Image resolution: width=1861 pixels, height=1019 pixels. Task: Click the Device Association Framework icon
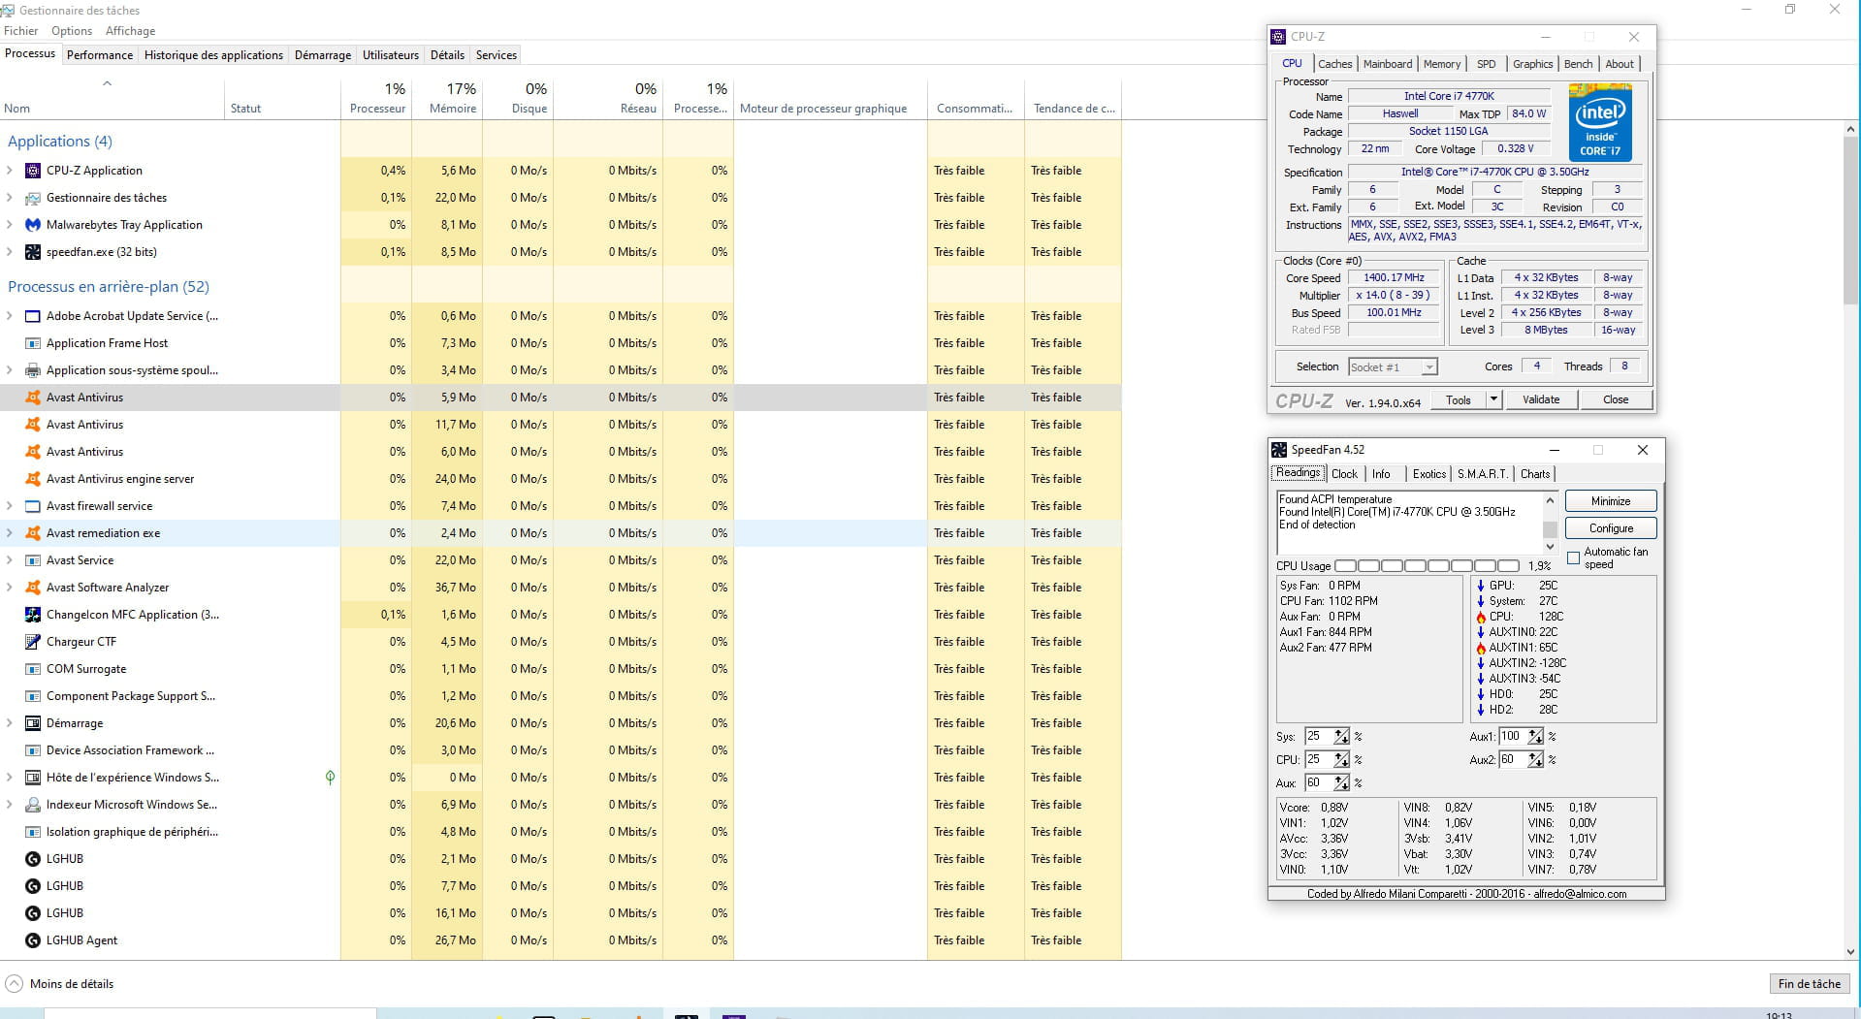(32, 750)
